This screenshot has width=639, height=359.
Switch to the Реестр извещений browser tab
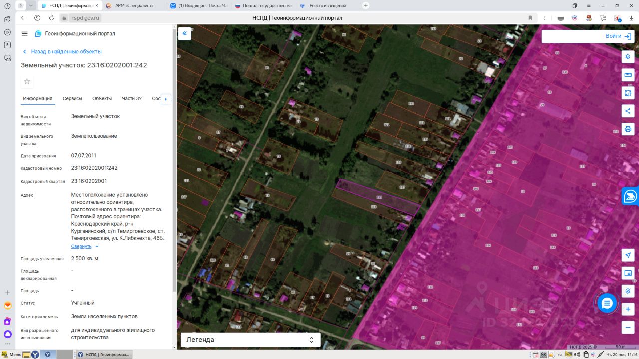[327, 5]
